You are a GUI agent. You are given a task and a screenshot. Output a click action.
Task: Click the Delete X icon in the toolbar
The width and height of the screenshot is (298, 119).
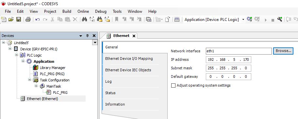[x=75, y=19]
